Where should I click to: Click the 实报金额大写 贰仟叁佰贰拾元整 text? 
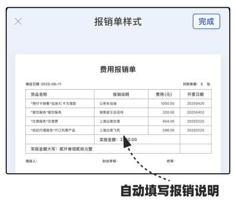click(x=61, y=149)
